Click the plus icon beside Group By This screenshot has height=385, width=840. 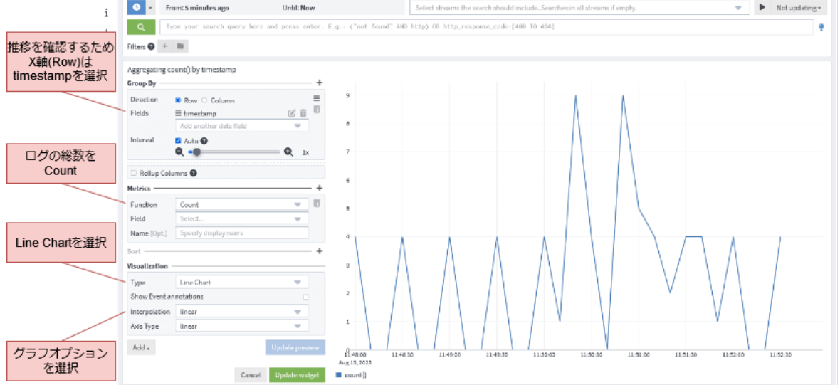coord(319,83)
